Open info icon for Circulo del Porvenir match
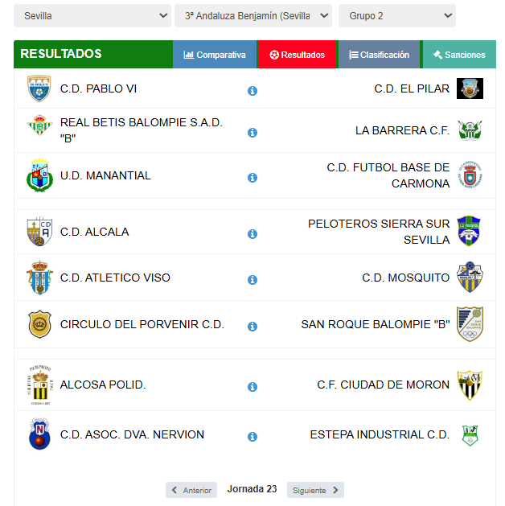This screenshot has height=506, width=505. click(252, 327)
